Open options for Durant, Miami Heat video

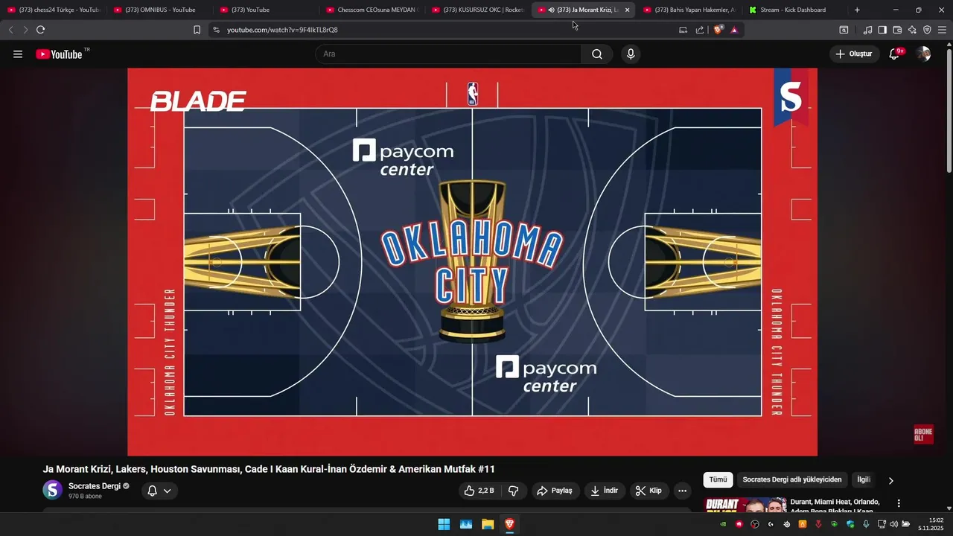click(x=899, y=503)
